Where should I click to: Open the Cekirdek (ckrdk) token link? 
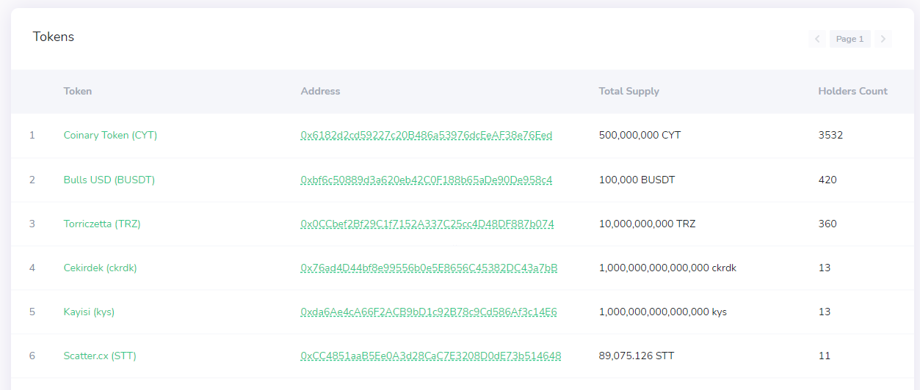(x=101, y=268)
